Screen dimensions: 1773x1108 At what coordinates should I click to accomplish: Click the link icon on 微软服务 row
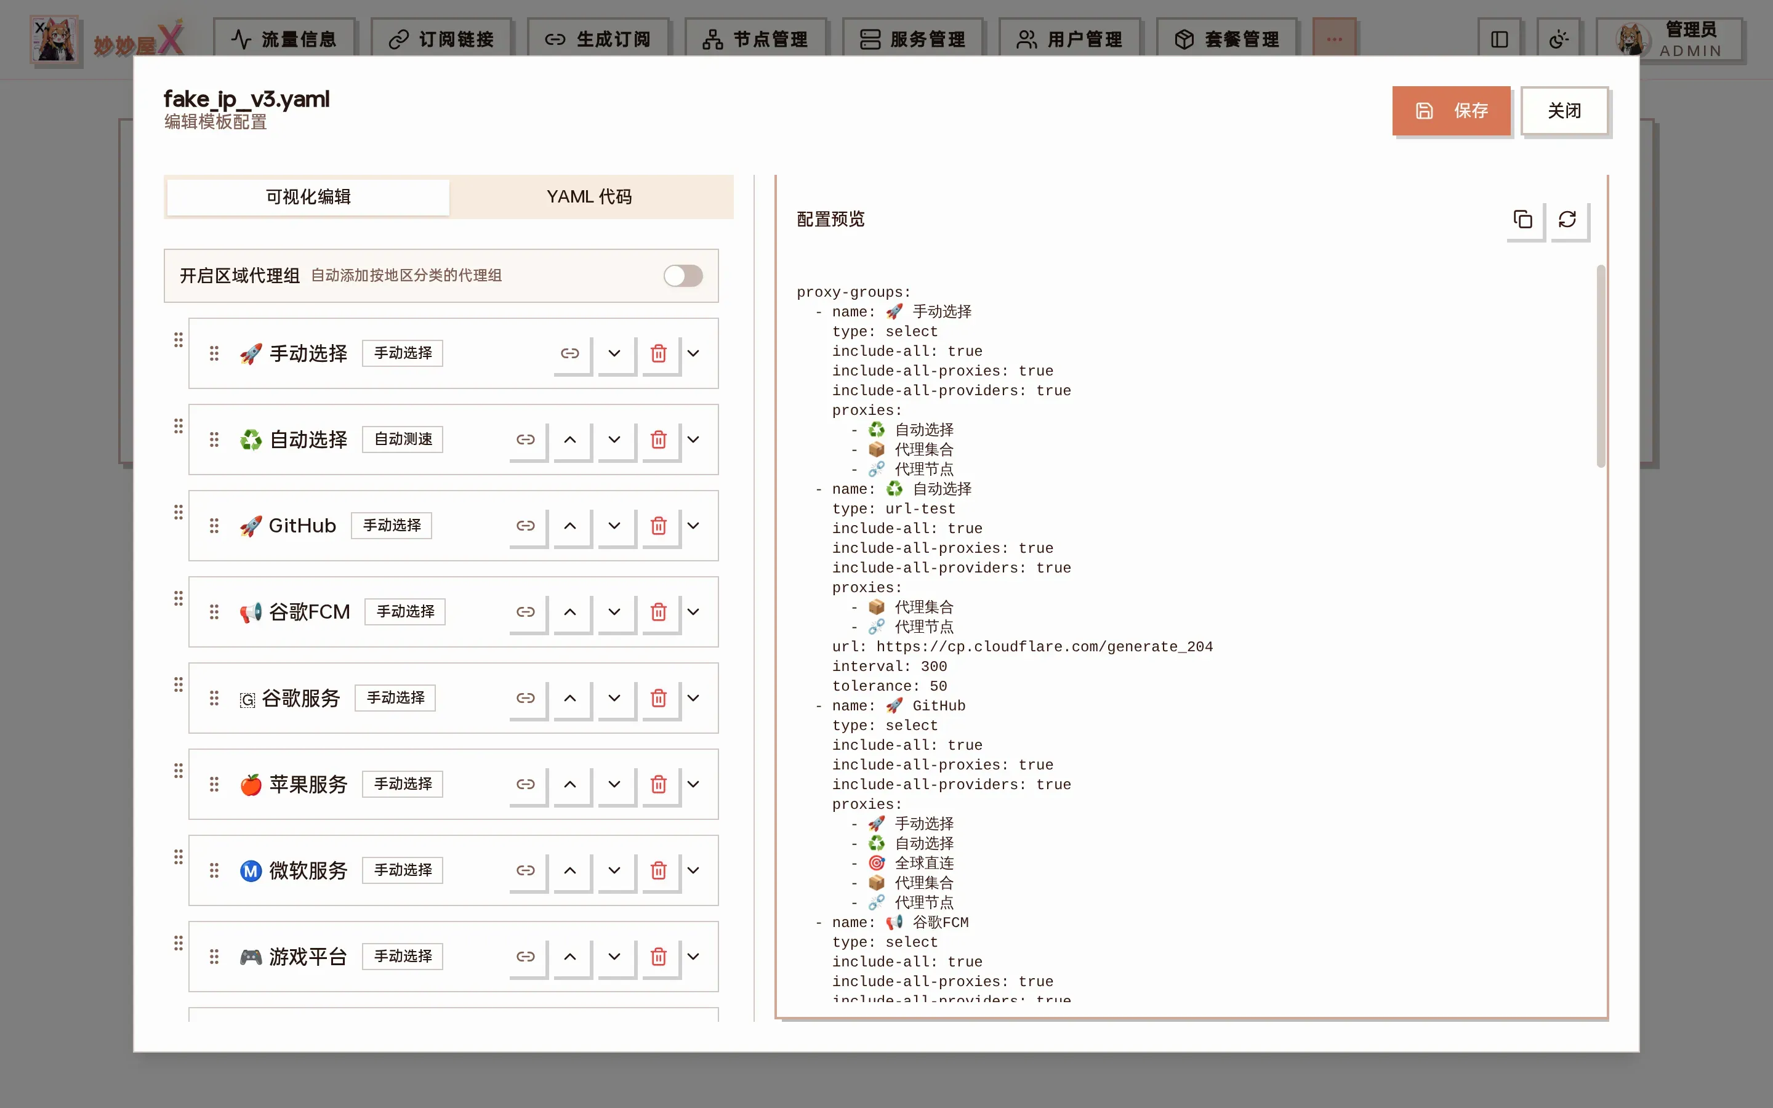click(x=526, y=870)
